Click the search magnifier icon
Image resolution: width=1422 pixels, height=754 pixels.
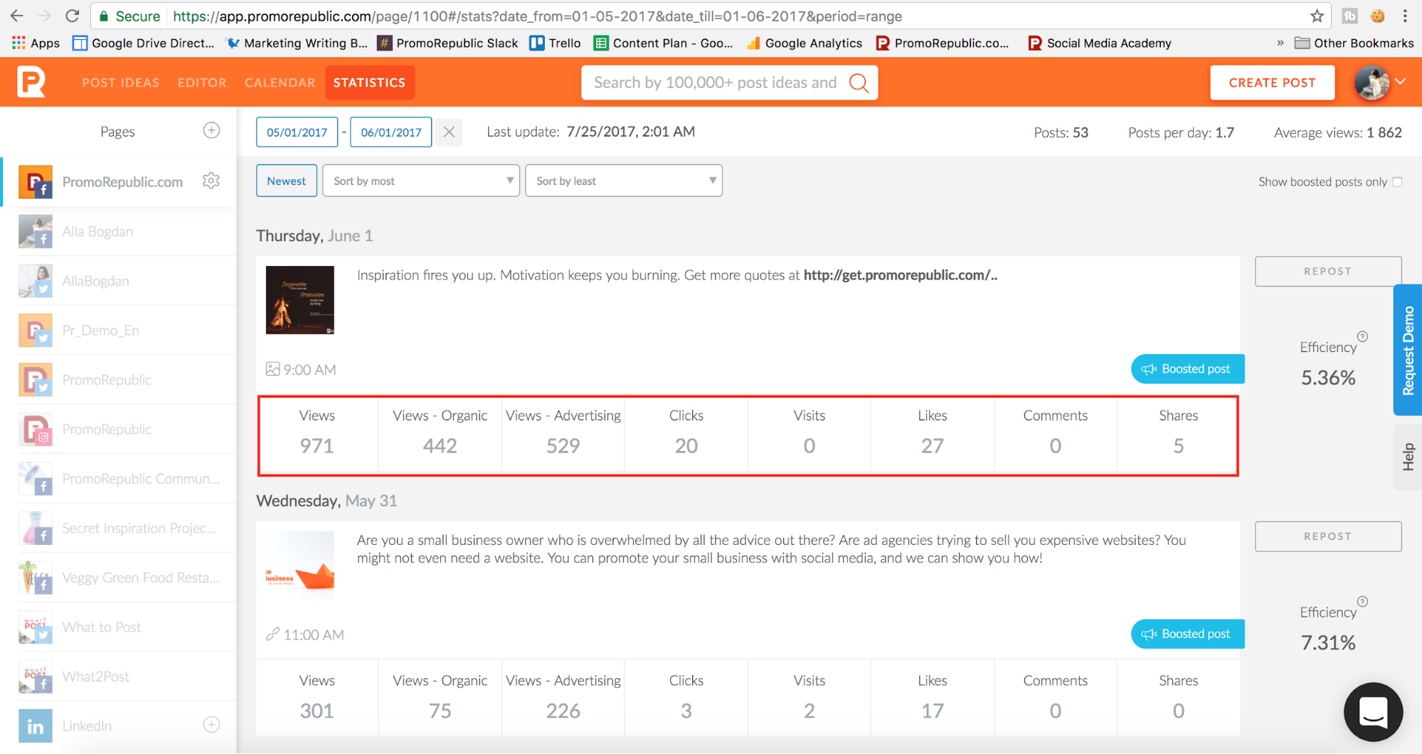pos(859,83)
